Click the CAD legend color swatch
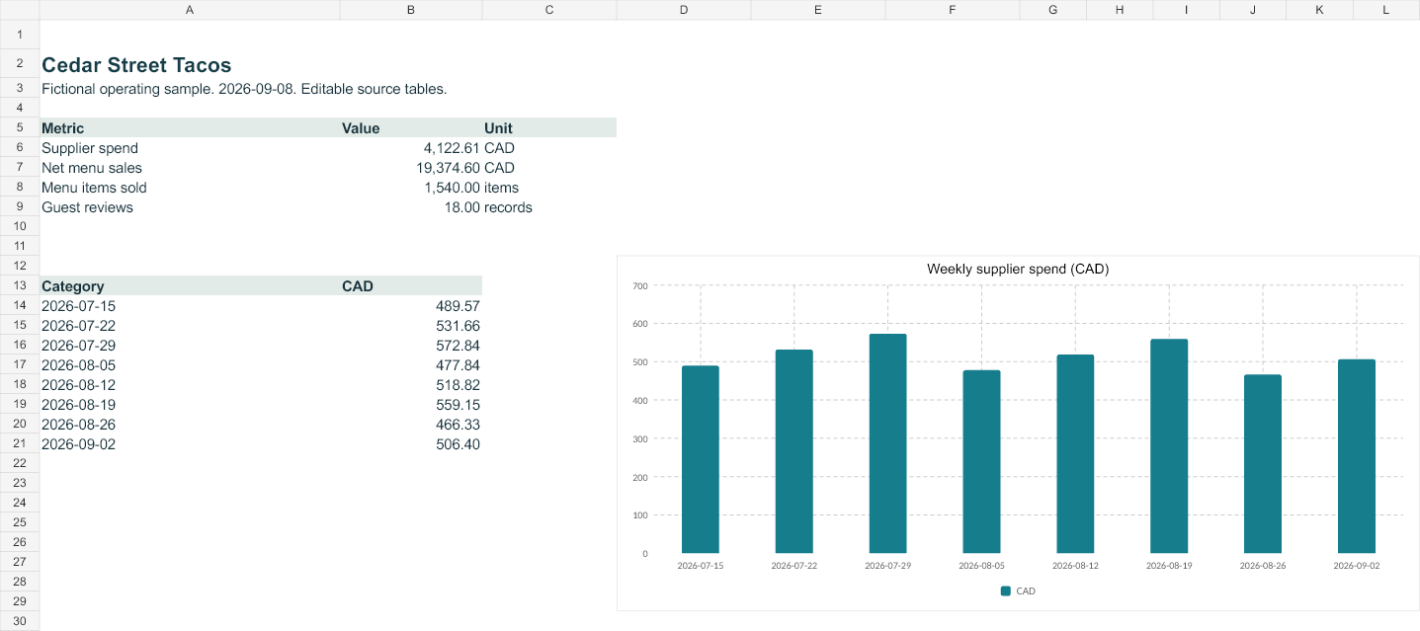Image resolution: width=1420 pixels, height=631 pixels. [x=1006, y=591]
